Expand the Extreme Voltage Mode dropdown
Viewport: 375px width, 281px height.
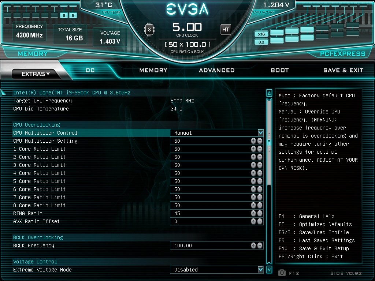[260, 270]
